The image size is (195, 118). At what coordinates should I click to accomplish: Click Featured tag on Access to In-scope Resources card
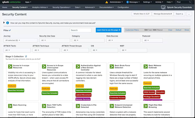[12, 86]
